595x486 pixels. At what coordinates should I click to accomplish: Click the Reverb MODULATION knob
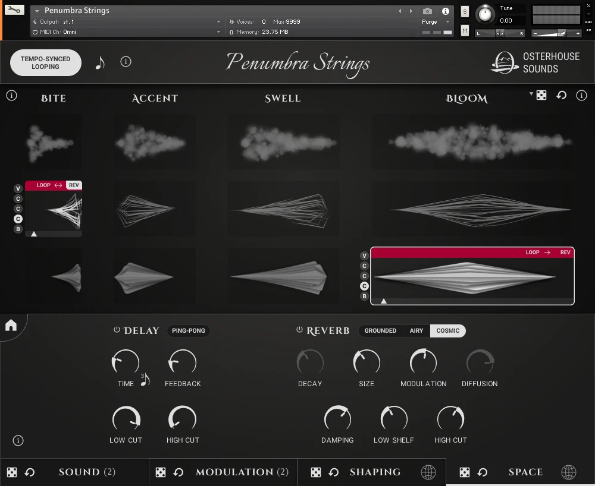(423, 362)
